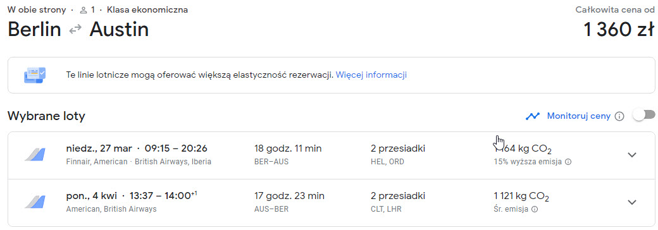
Task: Open info icon next to 15% wyższa emisja
Action: pyautogui.click(x=568, y=162)
